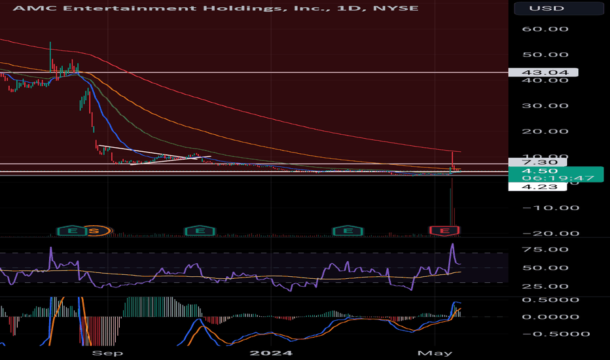Viewport: 610px width, 360px height.
Task: Click the 0.0000 MACD scale label
Action: pos(550,317)
